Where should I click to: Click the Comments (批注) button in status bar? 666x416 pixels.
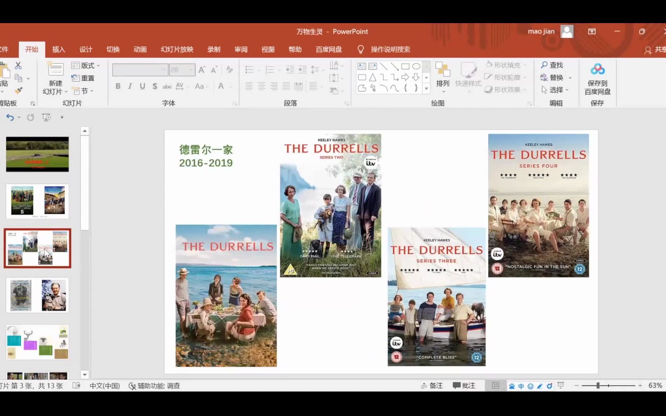[x=464, y=386]
